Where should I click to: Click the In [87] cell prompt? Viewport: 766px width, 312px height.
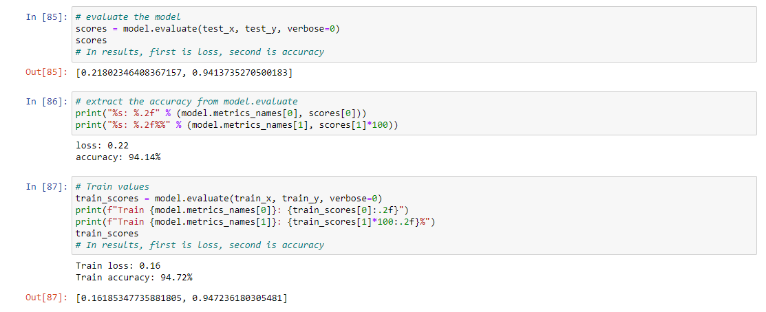tap(46, 187)
